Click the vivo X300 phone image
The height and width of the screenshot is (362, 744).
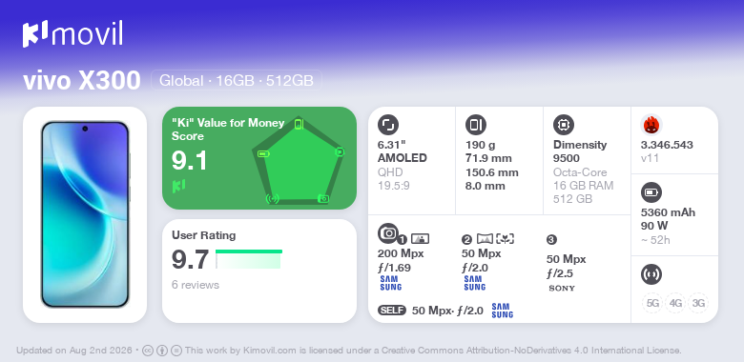click(x=85, y=214)
